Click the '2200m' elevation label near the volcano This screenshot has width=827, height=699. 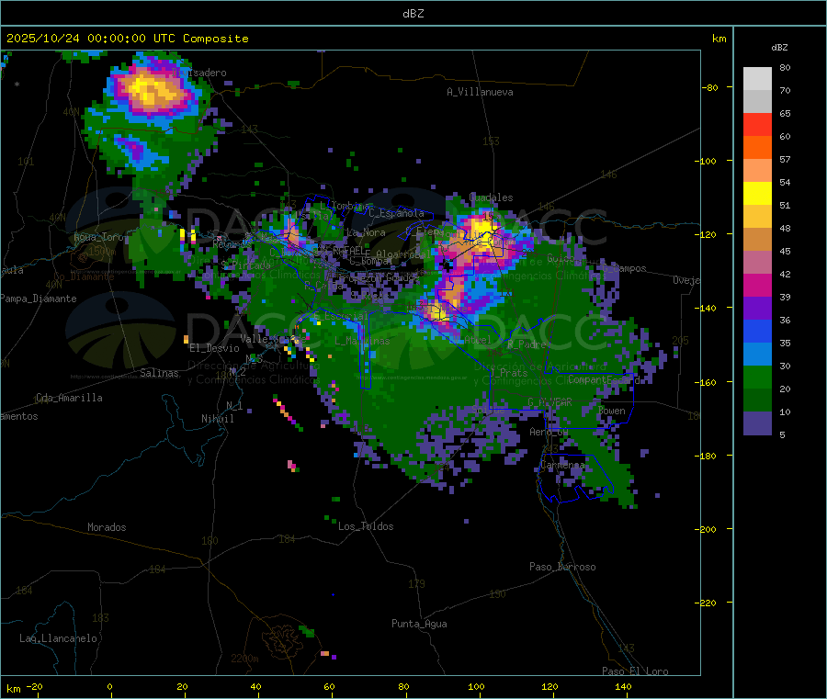[x=244, y=659]
